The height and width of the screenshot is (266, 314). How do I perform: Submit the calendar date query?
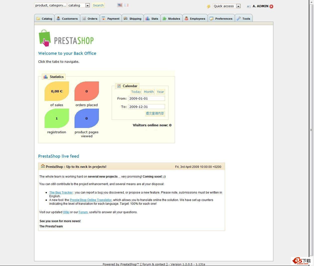[155, 113]
